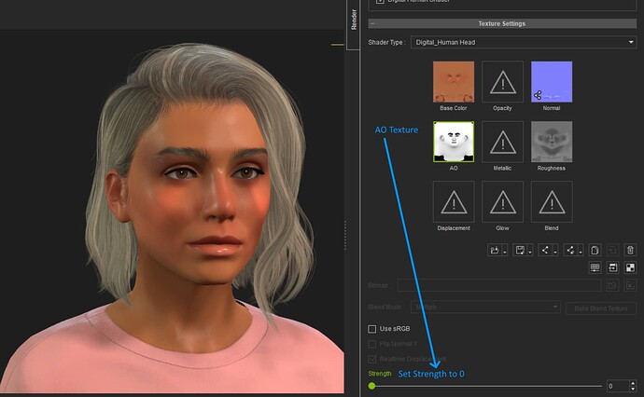The width and height of the screenshot is (644, 397).
Task: Click the Bake Blend Texture button
Action: pyautogui.click(x=601, y=308)
